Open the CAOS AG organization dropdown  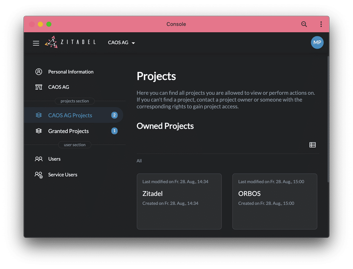pos(121,43)
